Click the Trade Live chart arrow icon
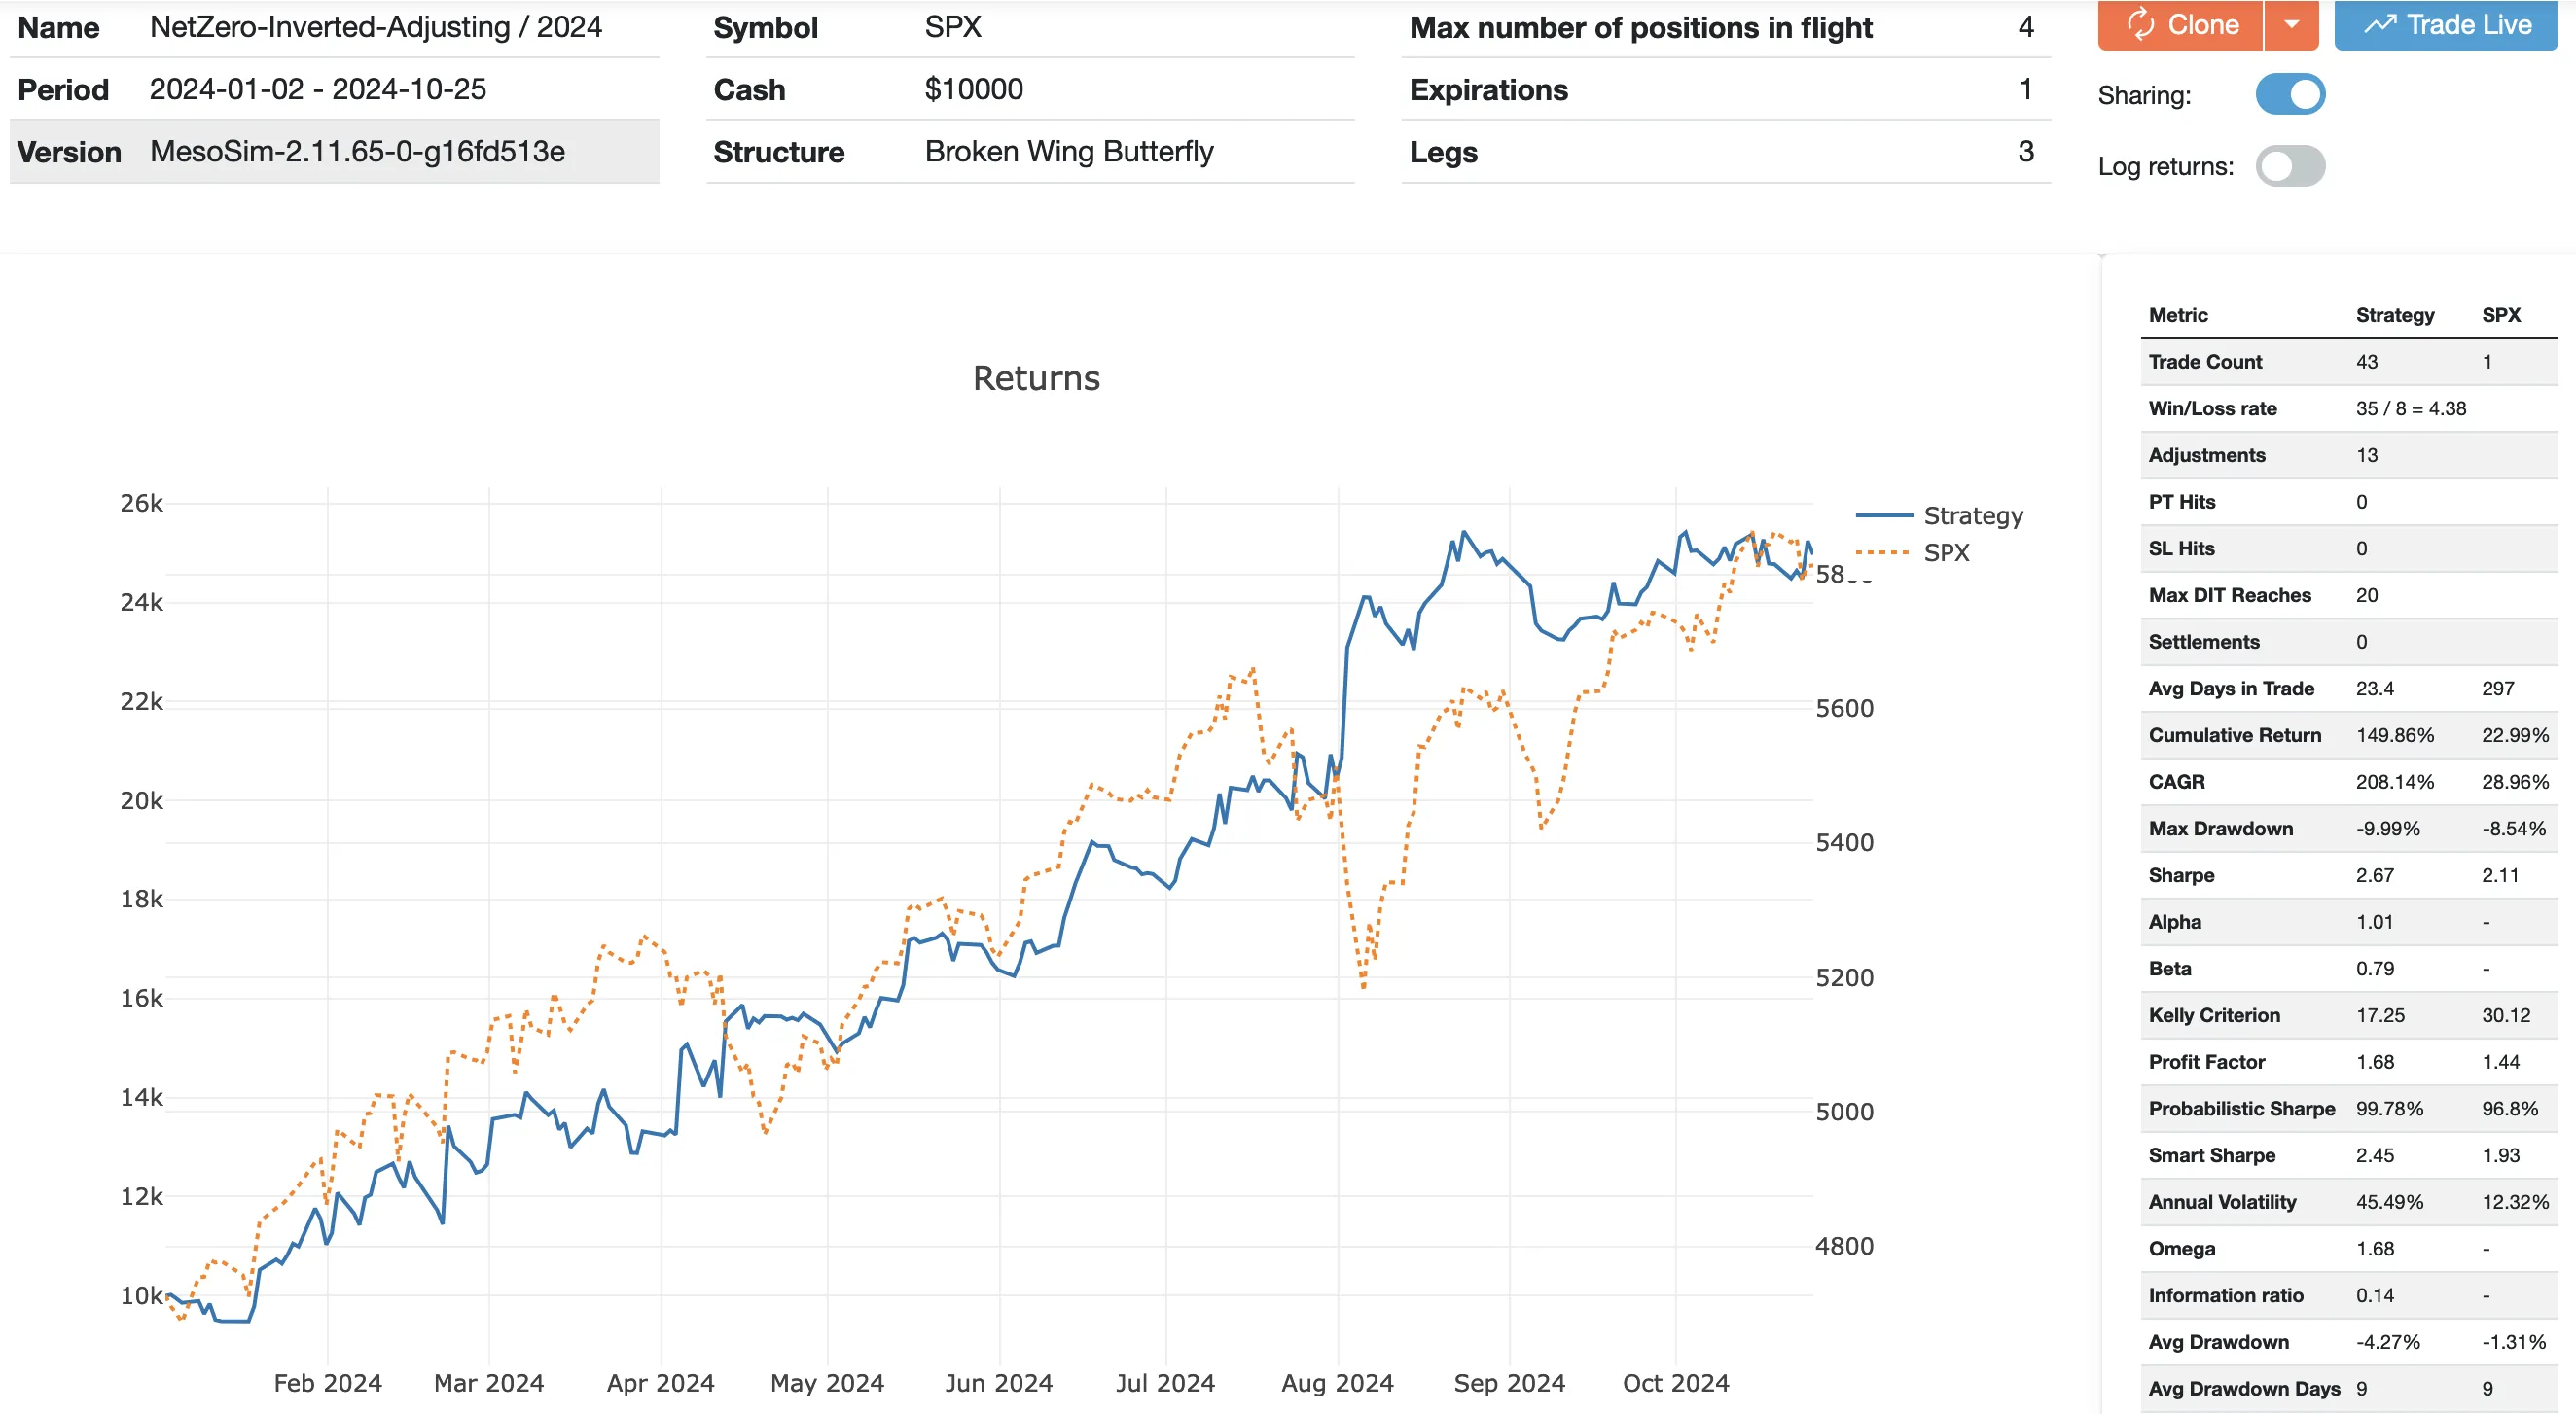2576x1414 pixels. pyautogui.click(x=2380, y=24)
